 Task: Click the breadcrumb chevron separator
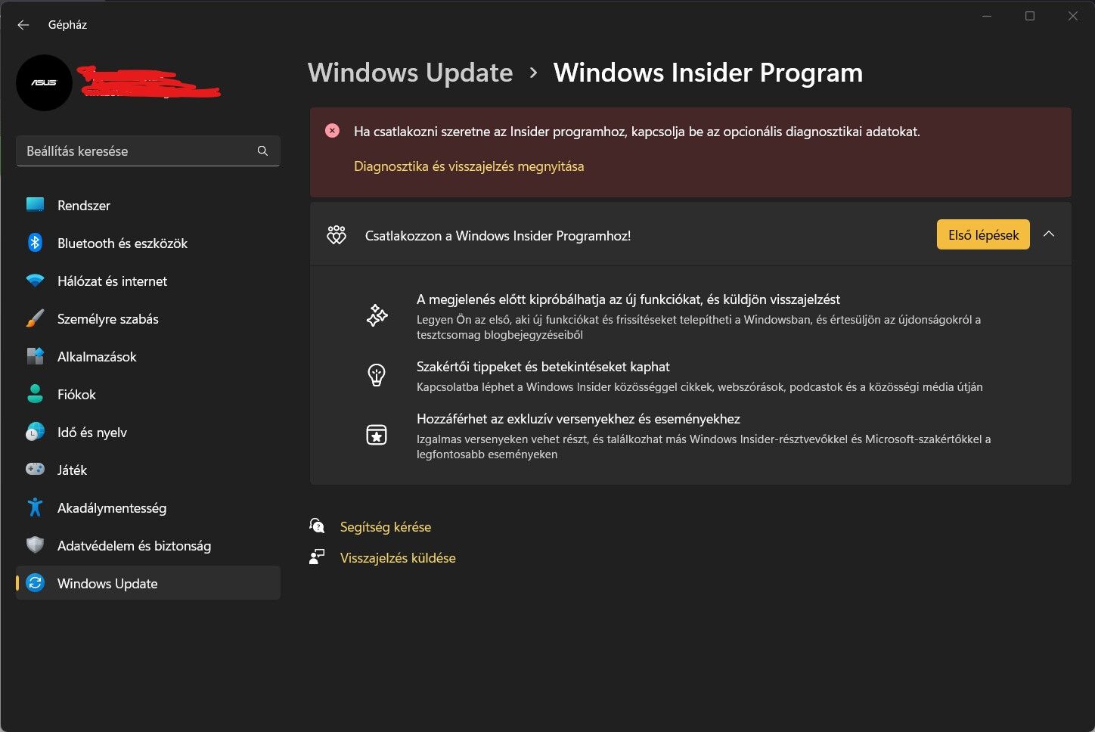click(x=533, y=73)
